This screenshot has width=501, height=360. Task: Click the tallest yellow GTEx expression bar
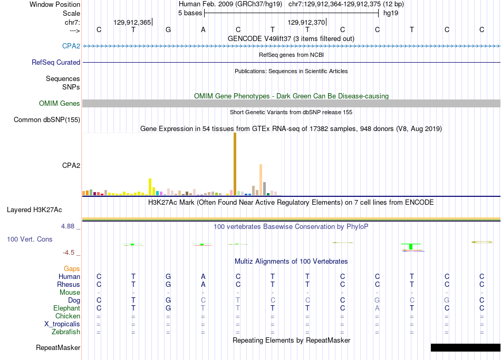tap(150, 187)
